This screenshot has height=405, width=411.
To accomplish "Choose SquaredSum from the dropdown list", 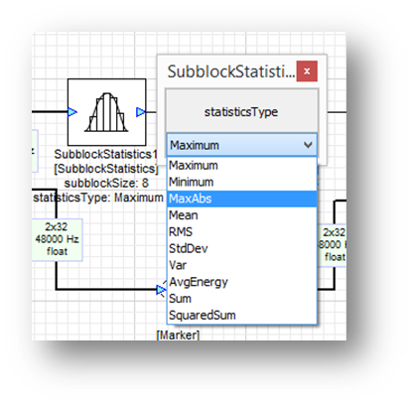I will coord(242,315).
